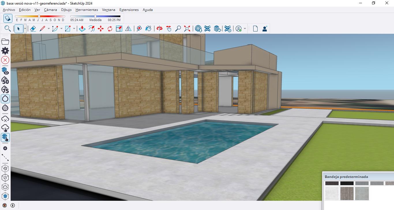Click the time-of-day shadow slider
Image resolution: width=394 pixels, height=210 pixels.
click(x=95, y=16)
